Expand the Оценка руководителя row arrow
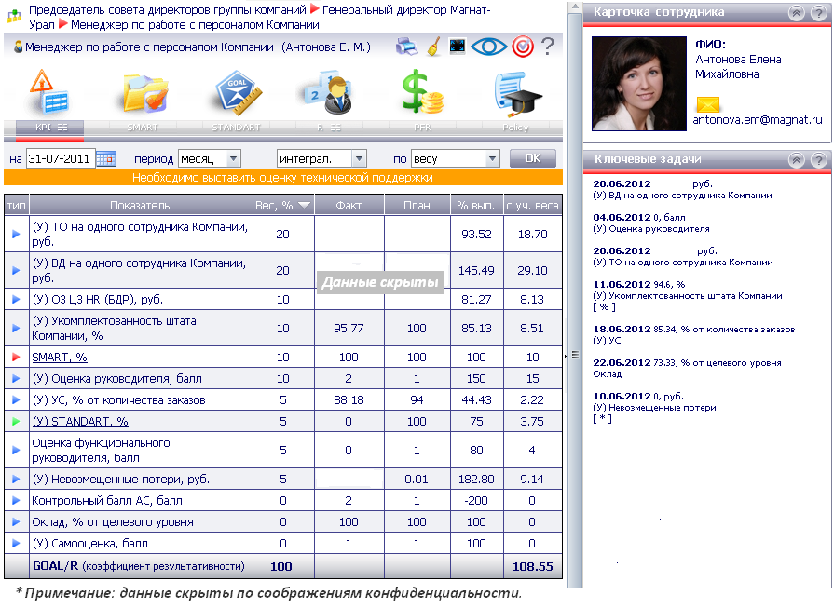The image size is (834, 608). coord(16,378)
